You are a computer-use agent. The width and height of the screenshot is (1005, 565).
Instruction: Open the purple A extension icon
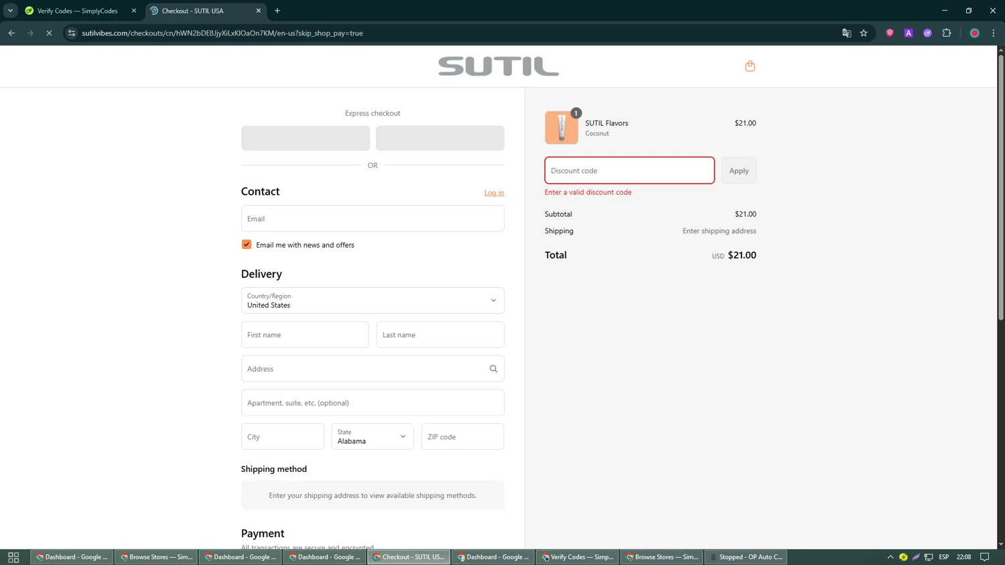(909, 33)
